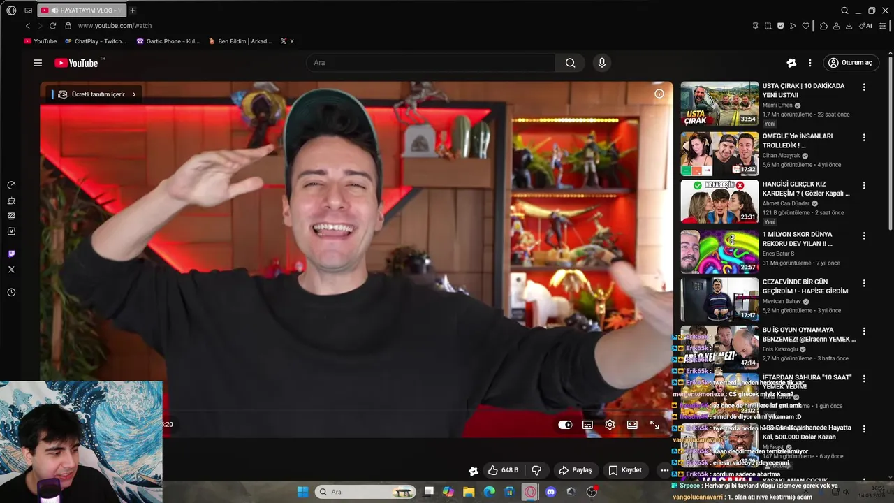Open Discord from the taskbar
The image size is (894, 503).
[551, 492]
